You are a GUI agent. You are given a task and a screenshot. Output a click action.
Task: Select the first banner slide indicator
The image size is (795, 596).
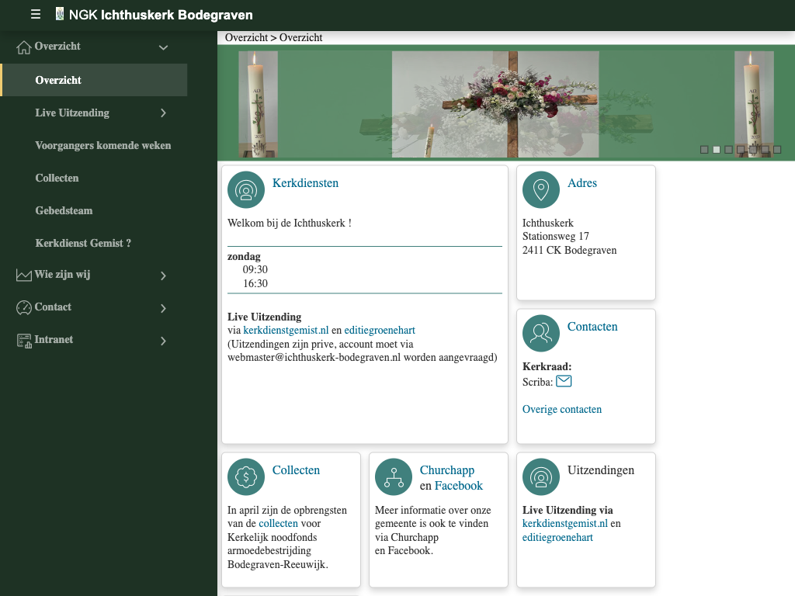pyautogui.click(x=704, y=150)
